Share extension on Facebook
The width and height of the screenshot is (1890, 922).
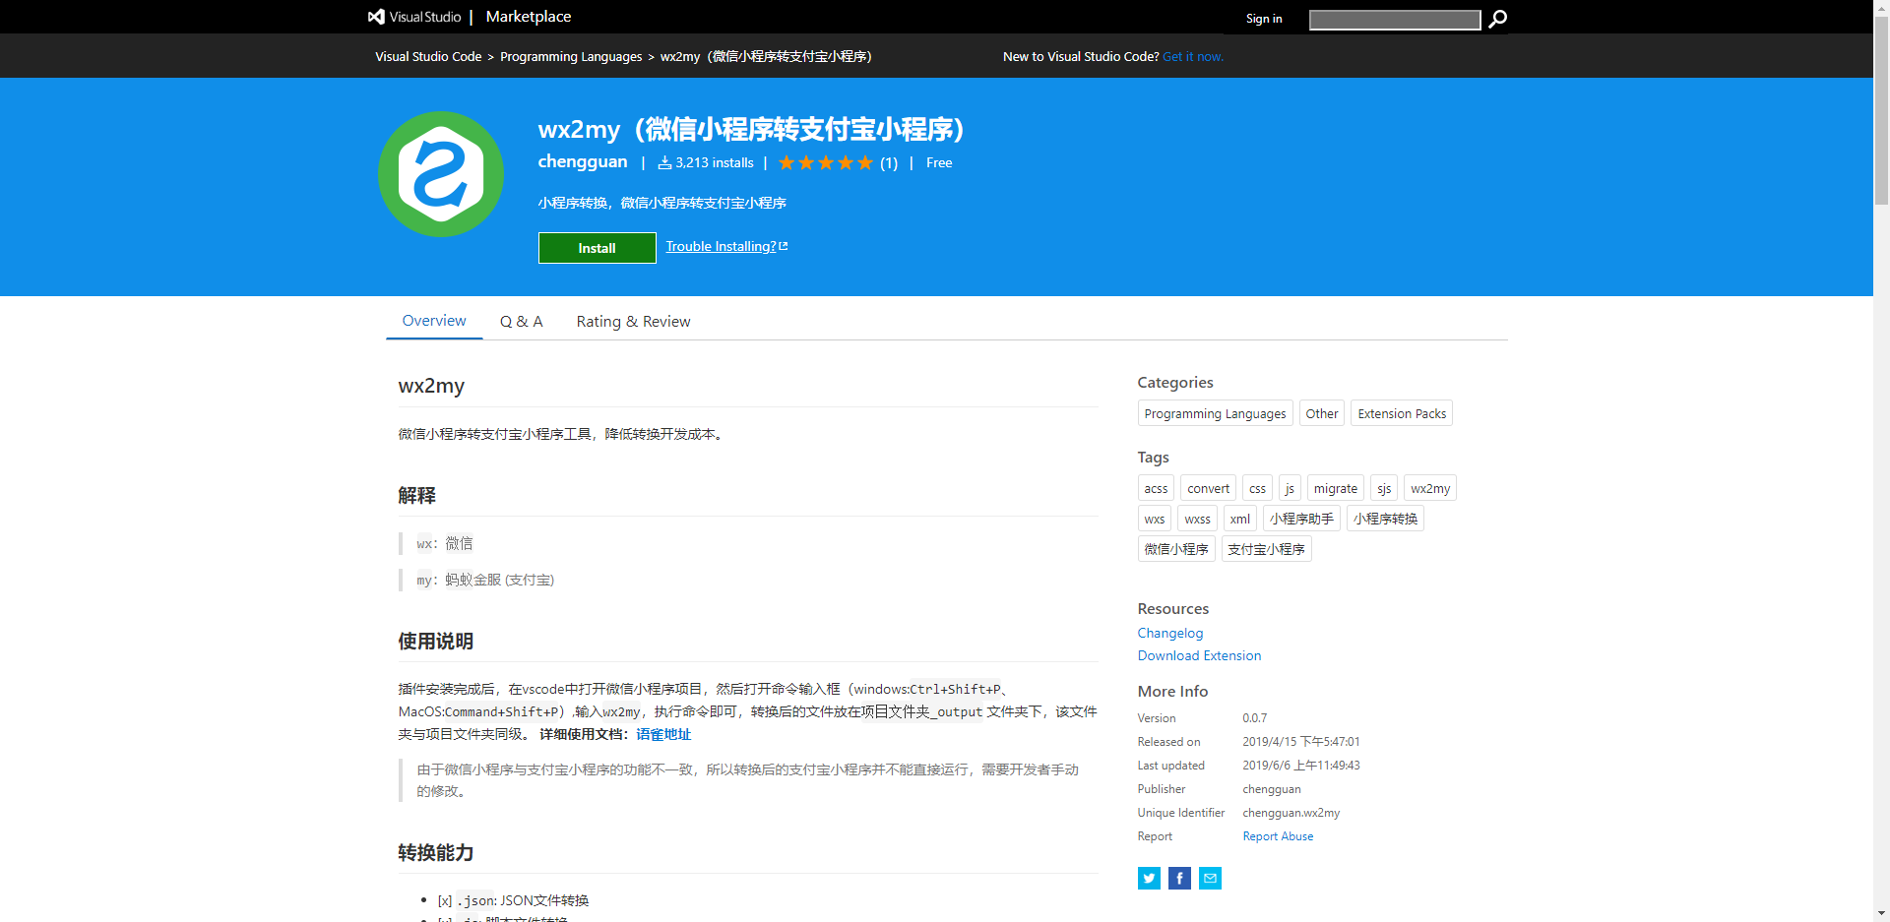click(1179, 878)
